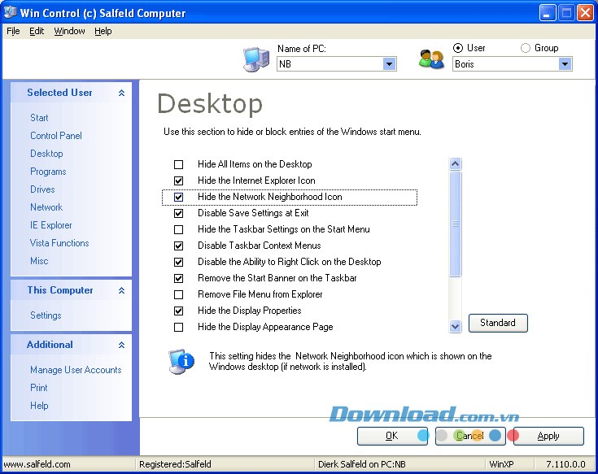The width and height of the screenshot is (598, 474).
Task: Uncheck Hide the Internet Explorer Icon
Action: coord(179,180)
